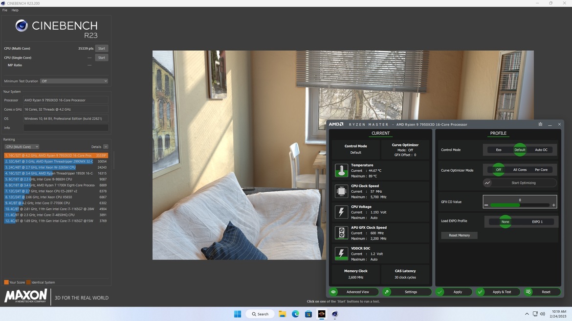Start the CPU (Single Core) test
This screenshot has width=572, height=321.
click(101, 58)
